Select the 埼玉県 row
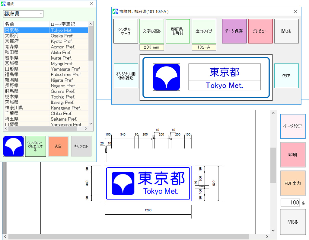Image resolution: width=309 pixels, height=240 pixels. click(x=46, y=119)
